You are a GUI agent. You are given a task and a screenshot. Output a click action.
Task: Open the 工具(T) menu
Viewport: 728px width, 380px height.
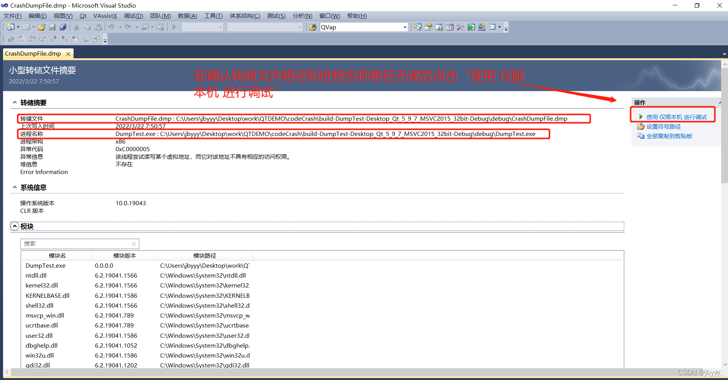click(213, 16)
